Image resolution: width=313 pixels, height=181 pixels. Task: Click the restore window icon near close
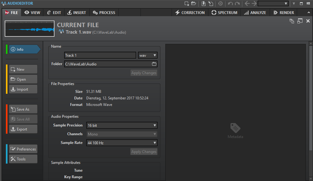pyautogui.click(x=300, y=21)
